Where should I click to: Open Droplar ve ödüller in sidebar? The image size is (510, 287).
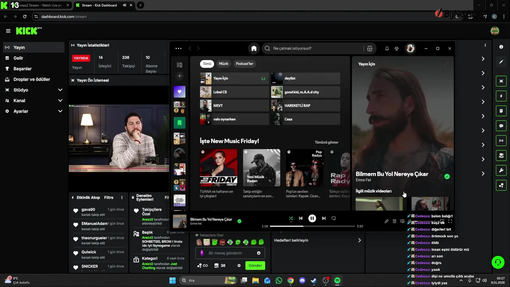(x=33, y=79)
